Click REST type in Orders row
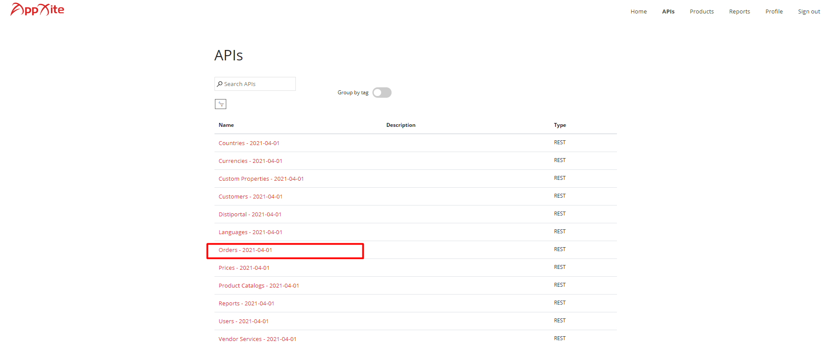The height and width of the screenshot is (361, 821). [560, 249]
